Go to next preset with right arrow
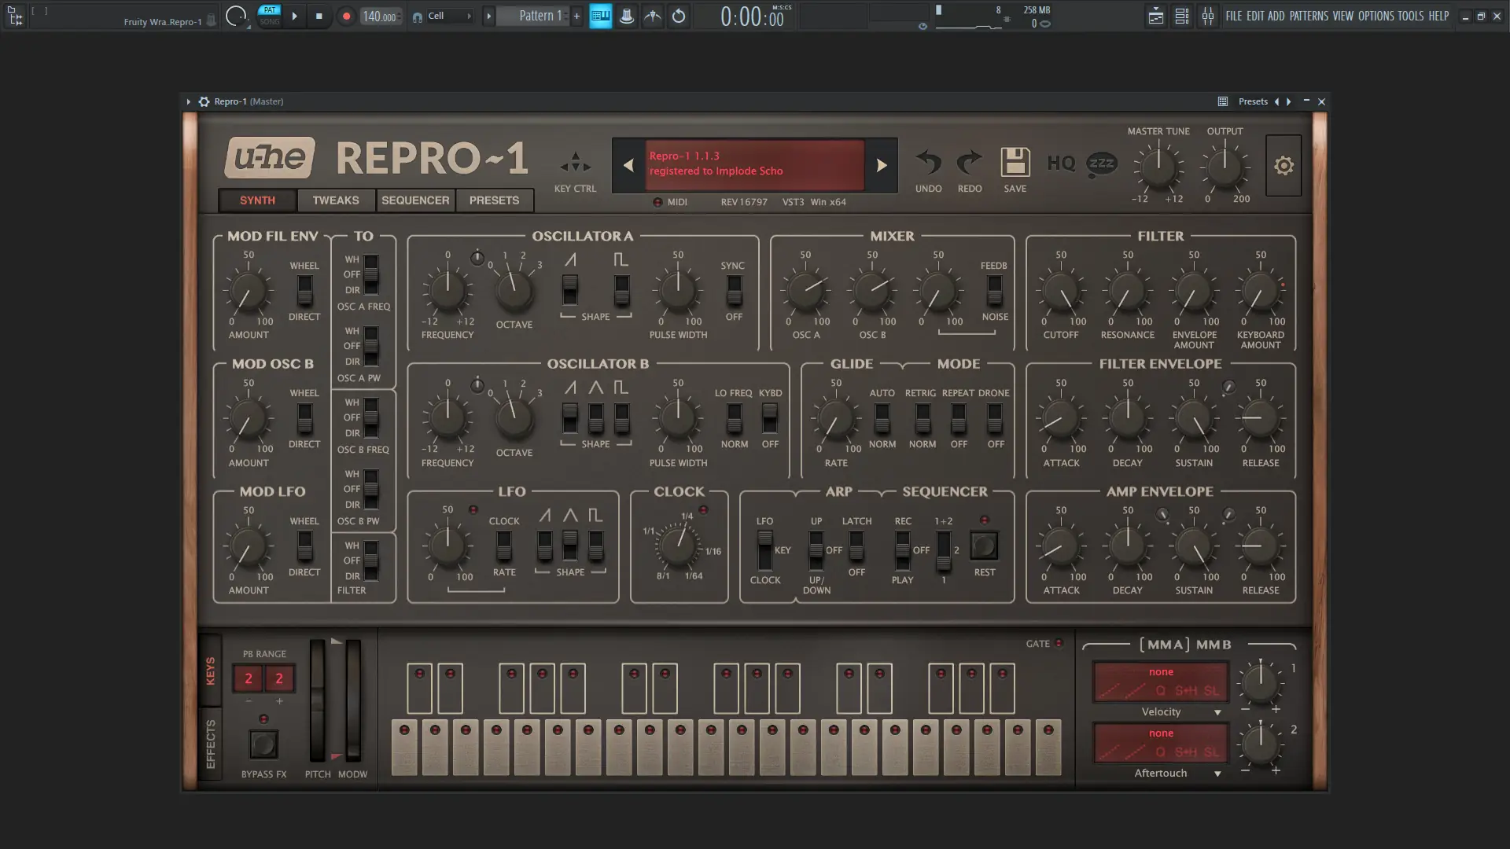This screenshot has height=849, width=1510. point(882,165)
